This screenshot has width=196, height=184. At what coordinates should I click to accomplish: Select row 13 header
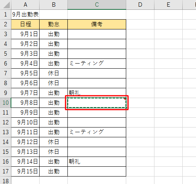(5, 132)
